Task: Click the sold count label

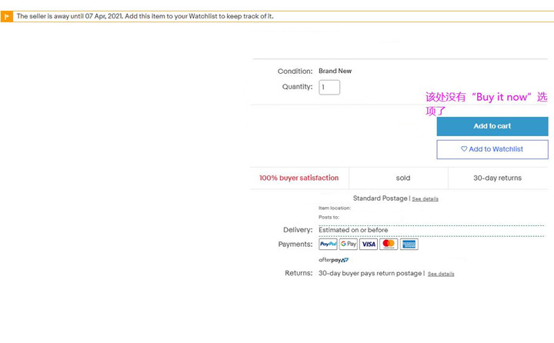Action: pyautogui.click(x=403, y=178)
